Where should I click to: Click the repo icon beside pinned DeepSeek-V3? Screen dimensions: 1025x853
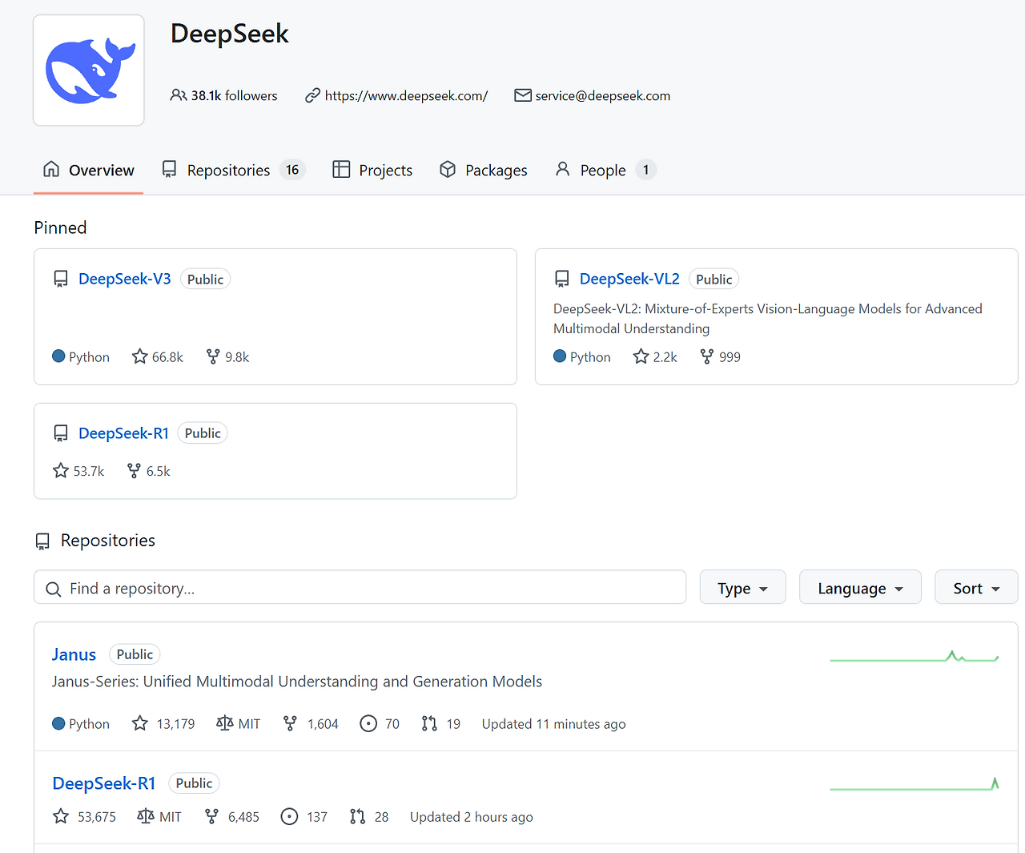click(61, 279)
